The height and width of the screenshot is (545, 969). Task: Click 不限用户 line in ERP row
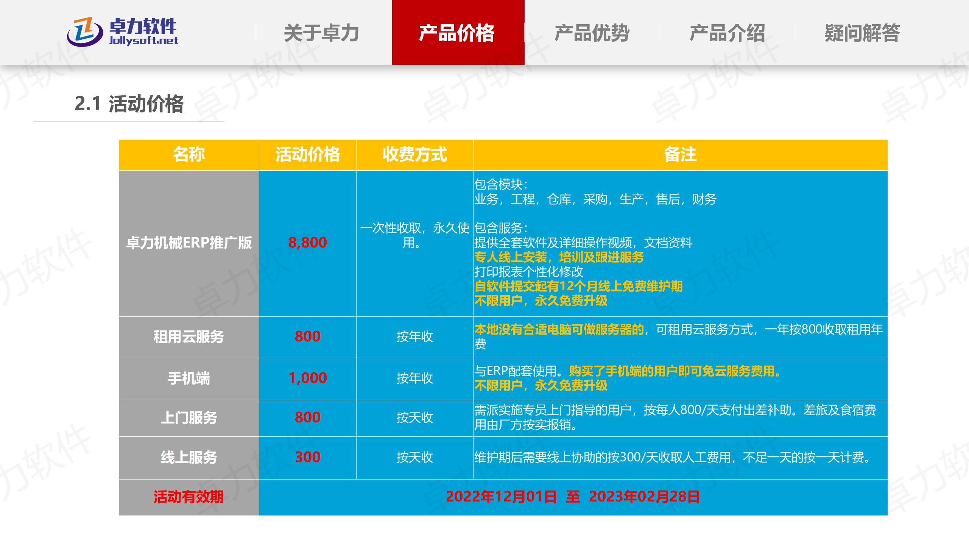pyautogui.click(x=541, y=301)
